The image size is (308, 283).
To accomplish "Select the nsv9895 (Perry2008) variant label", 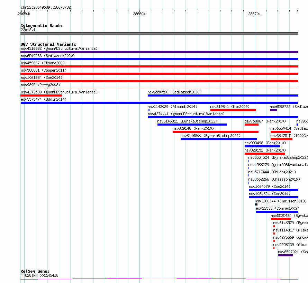I will click(x=40, y=85).
